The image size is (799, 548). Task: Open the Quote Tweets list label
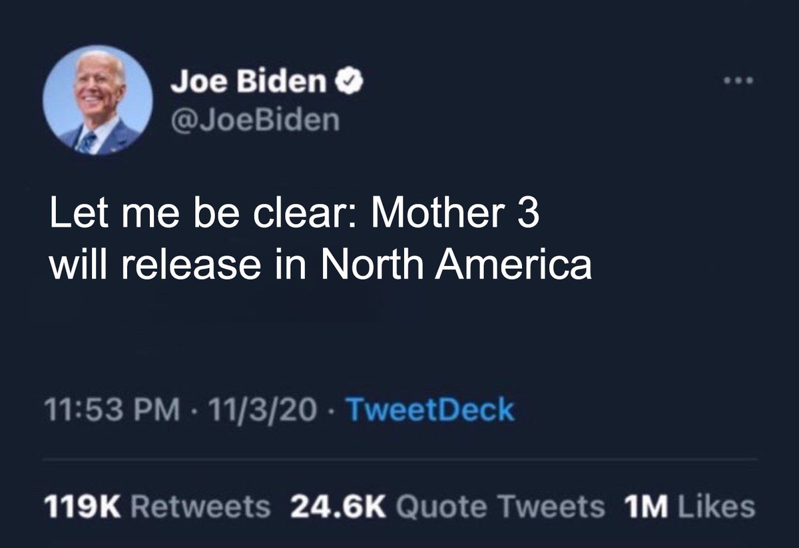point(500,507)
